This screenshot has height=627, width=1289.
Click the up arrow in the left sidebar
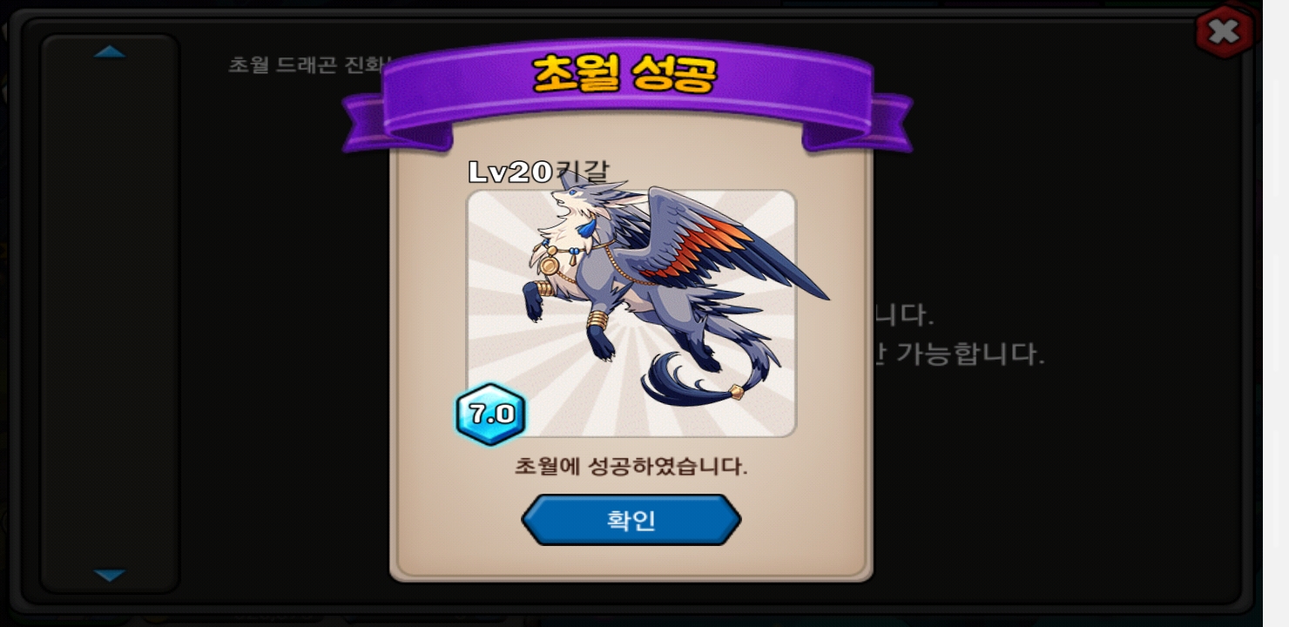[110, 52]
